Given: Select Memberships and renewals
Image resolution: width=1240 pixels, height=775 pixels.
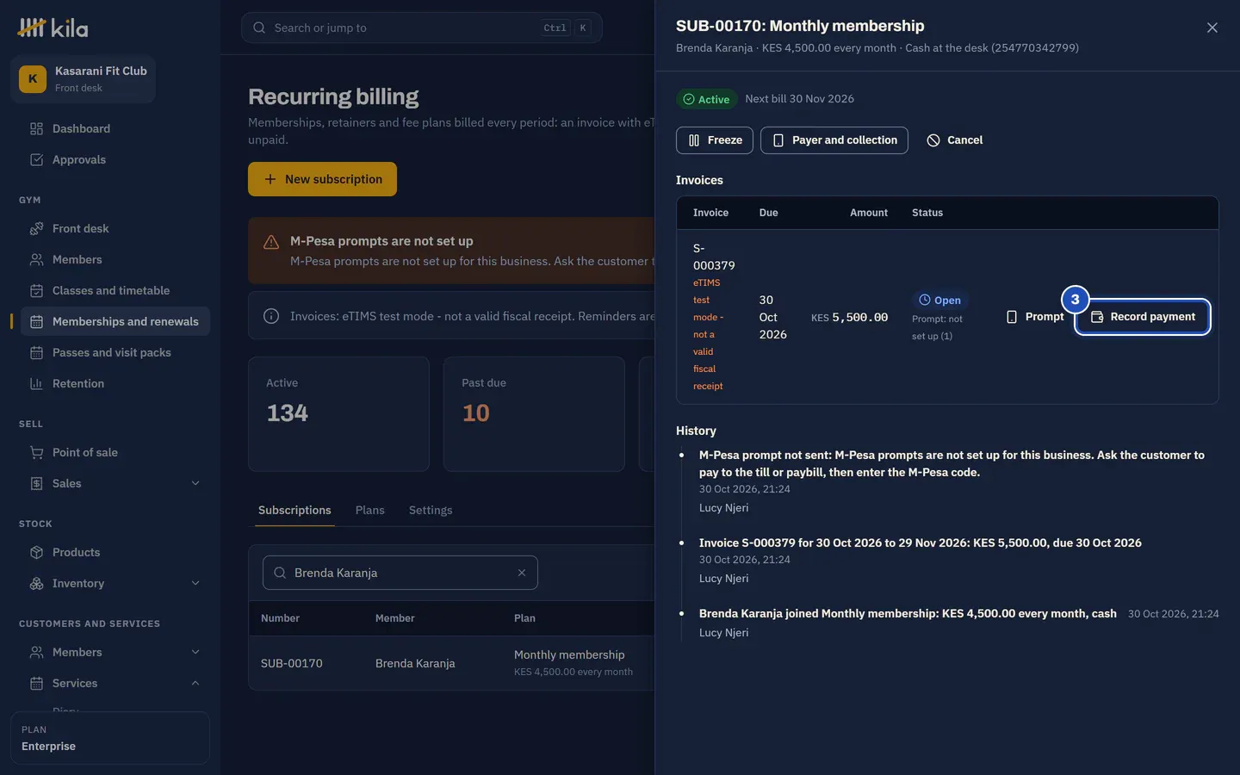Looking at the screenshot, I should (x=115, y=321).
